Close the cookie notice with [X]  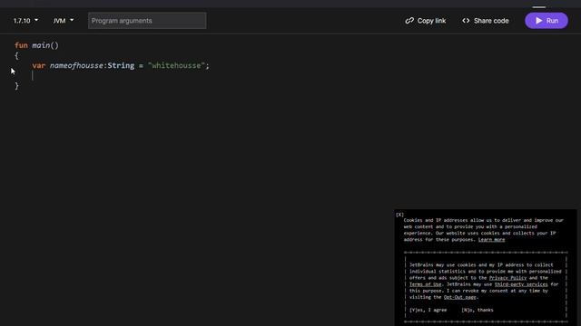click(x=399, y=215)
